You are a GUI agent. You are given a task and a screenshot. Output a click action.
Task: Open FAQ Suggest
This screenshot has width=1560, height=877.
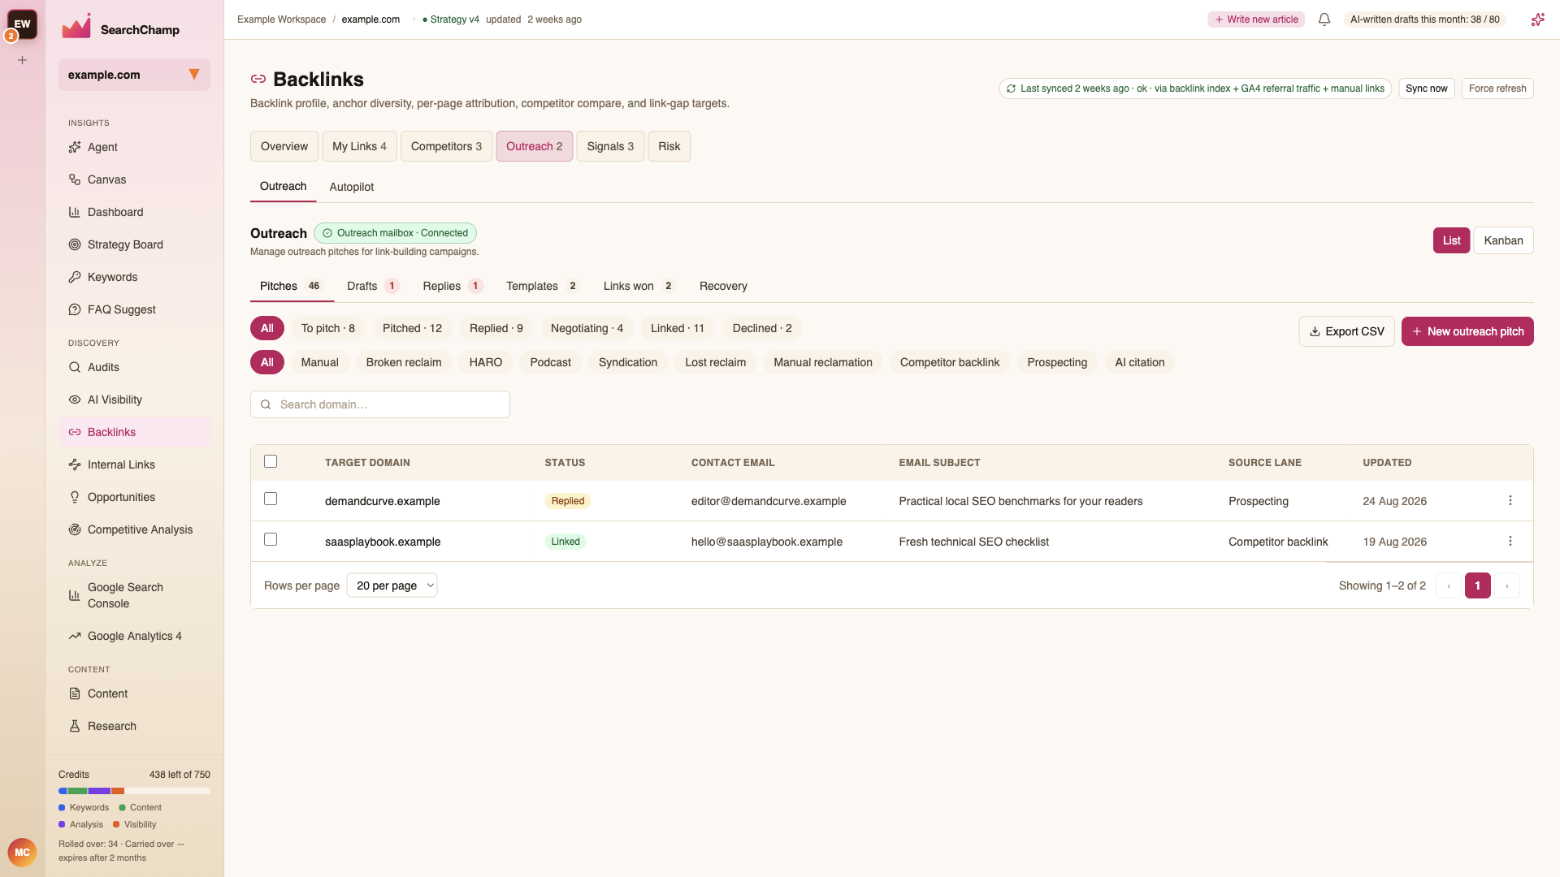(134, 309)
